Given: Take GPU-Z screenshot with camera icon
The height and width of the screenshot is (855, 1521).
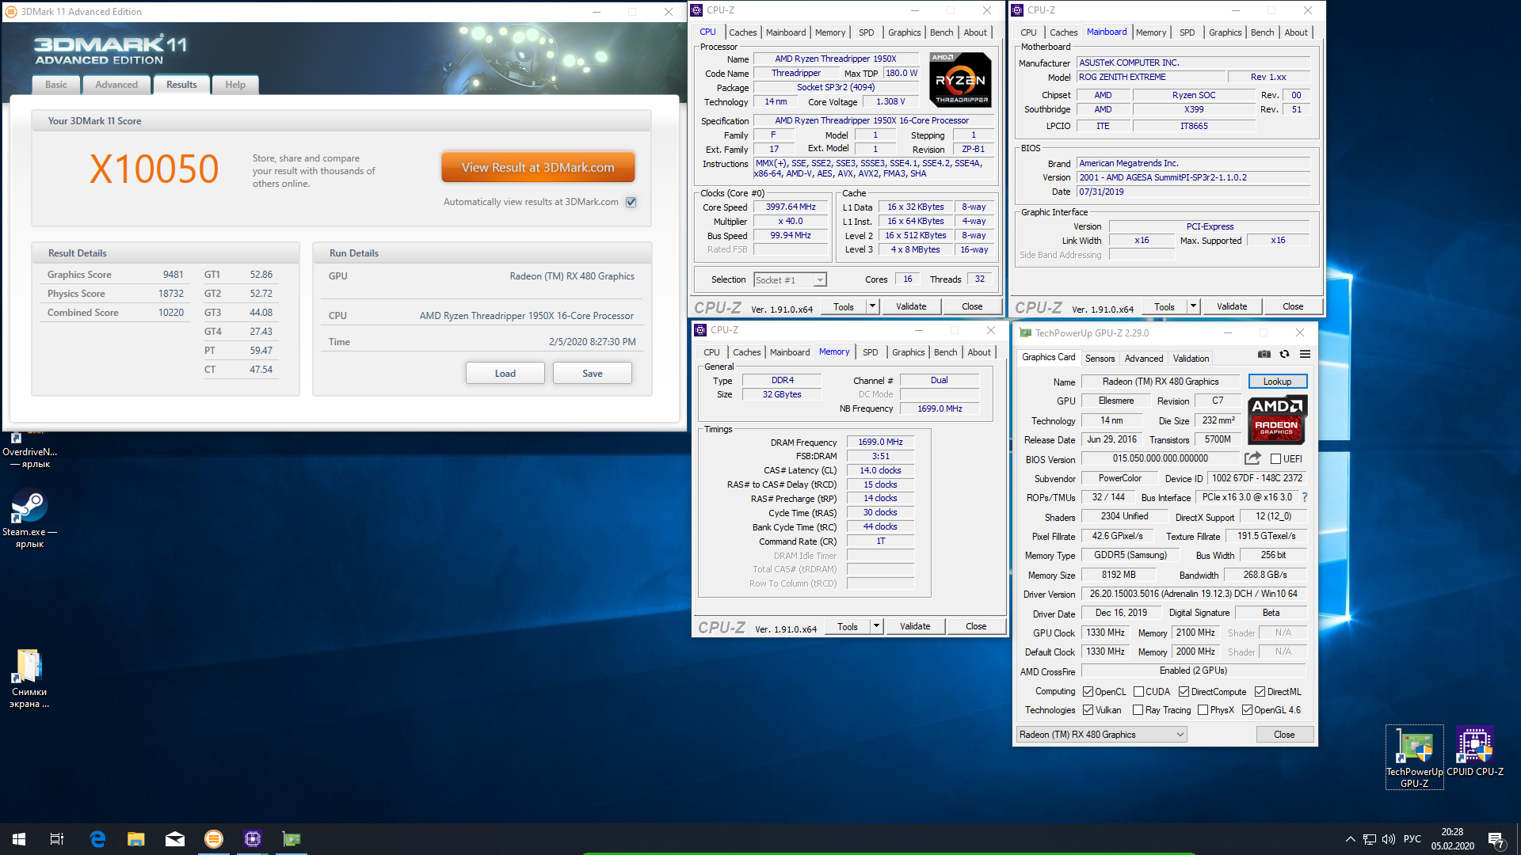Looking at the screenshot, I should click(x=1264, y=354).
